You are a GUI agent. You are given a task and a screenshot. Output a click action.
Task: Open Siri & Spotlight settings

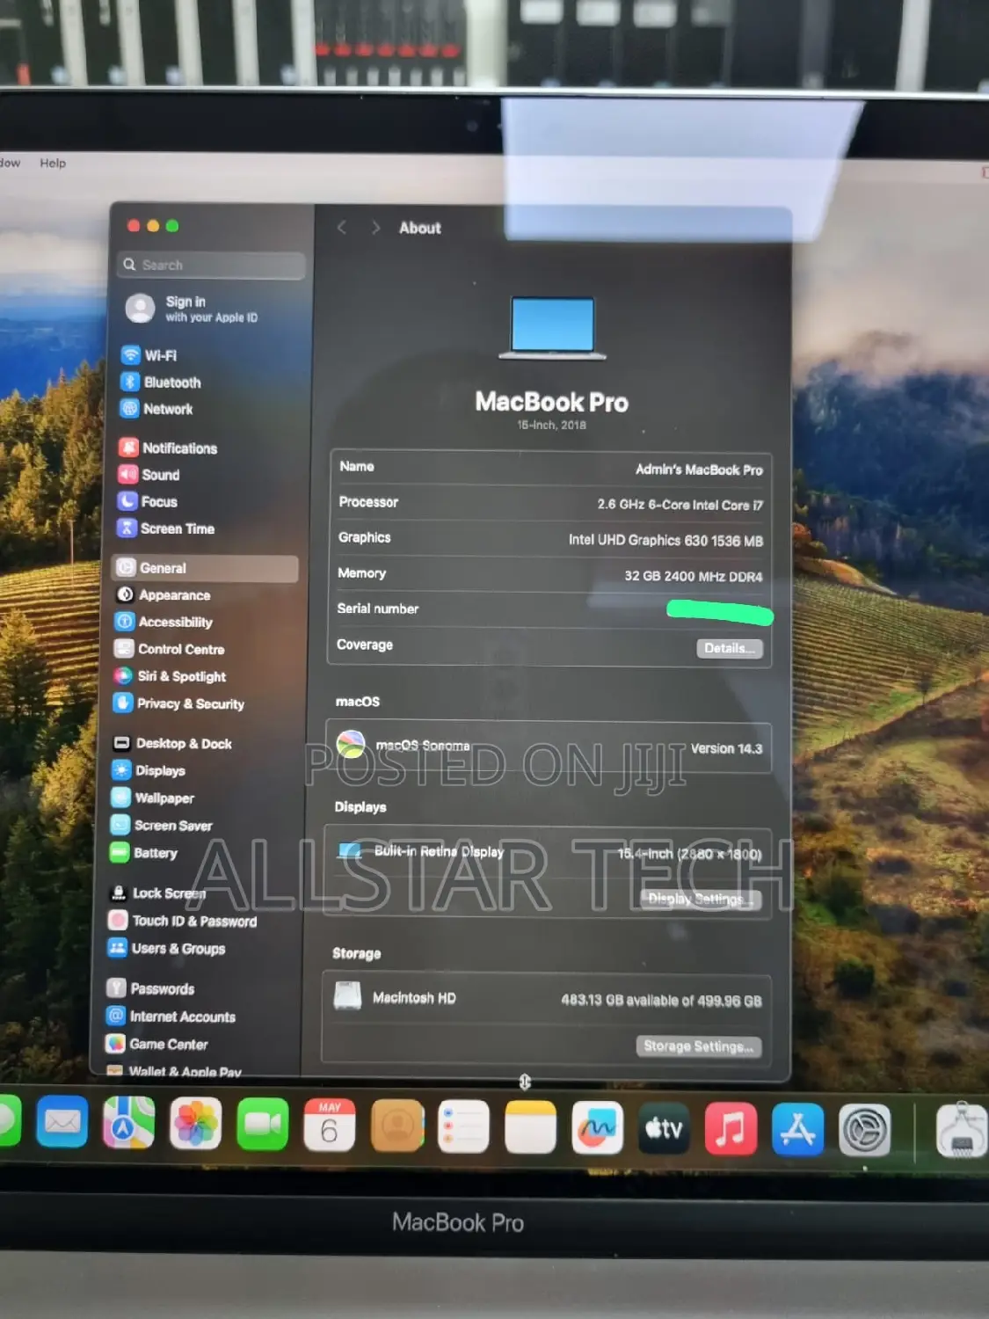[x=170, y=676]
